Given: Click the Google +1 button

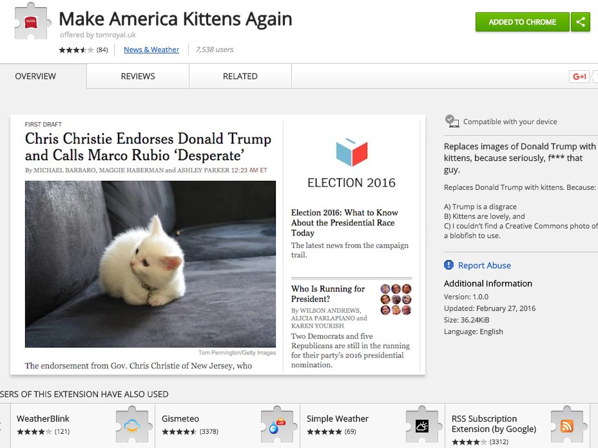Looking at the screenshot, I should click(x=579, y=77).
